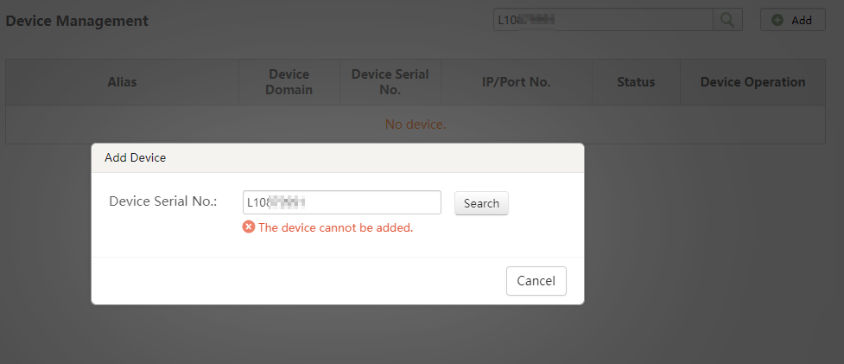
Task: Click the 'No device.' table message
Action: (416, 125)
